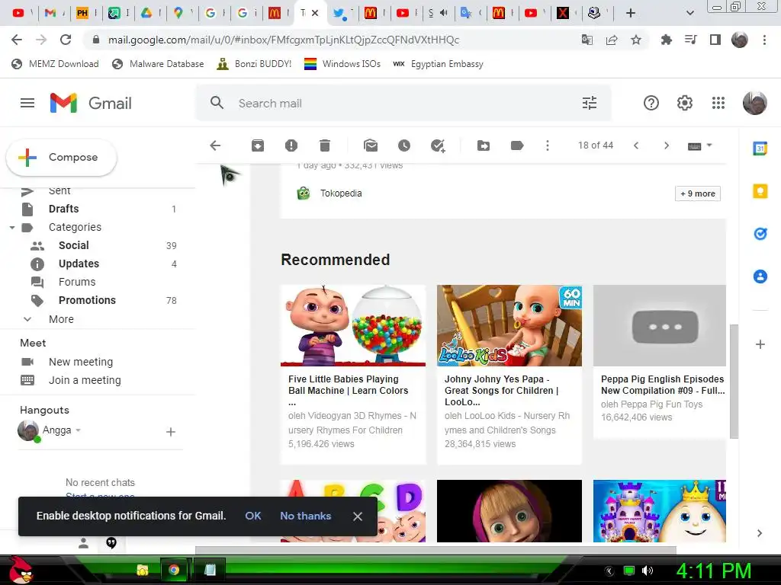Start a New meeting
This screenshot has width=781, height=585.
coord(81,362)
